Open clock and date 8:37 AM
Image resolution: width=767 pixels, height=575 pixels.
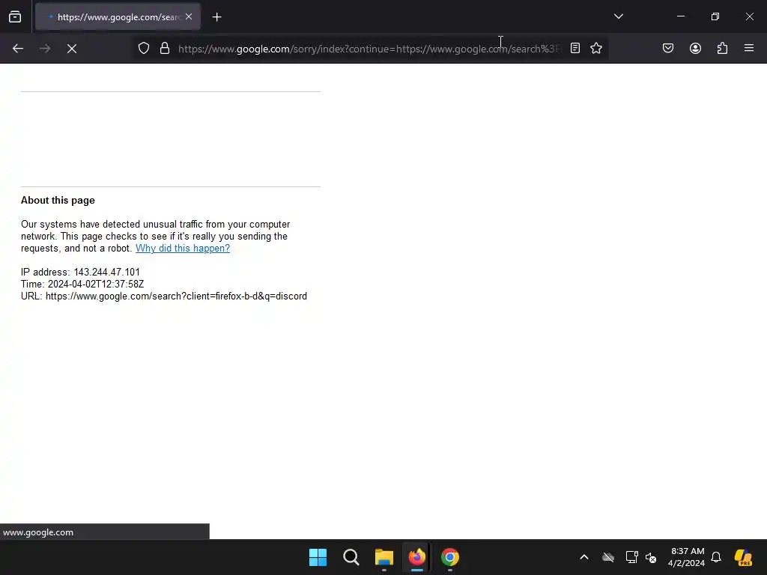(x=687, y=557)
